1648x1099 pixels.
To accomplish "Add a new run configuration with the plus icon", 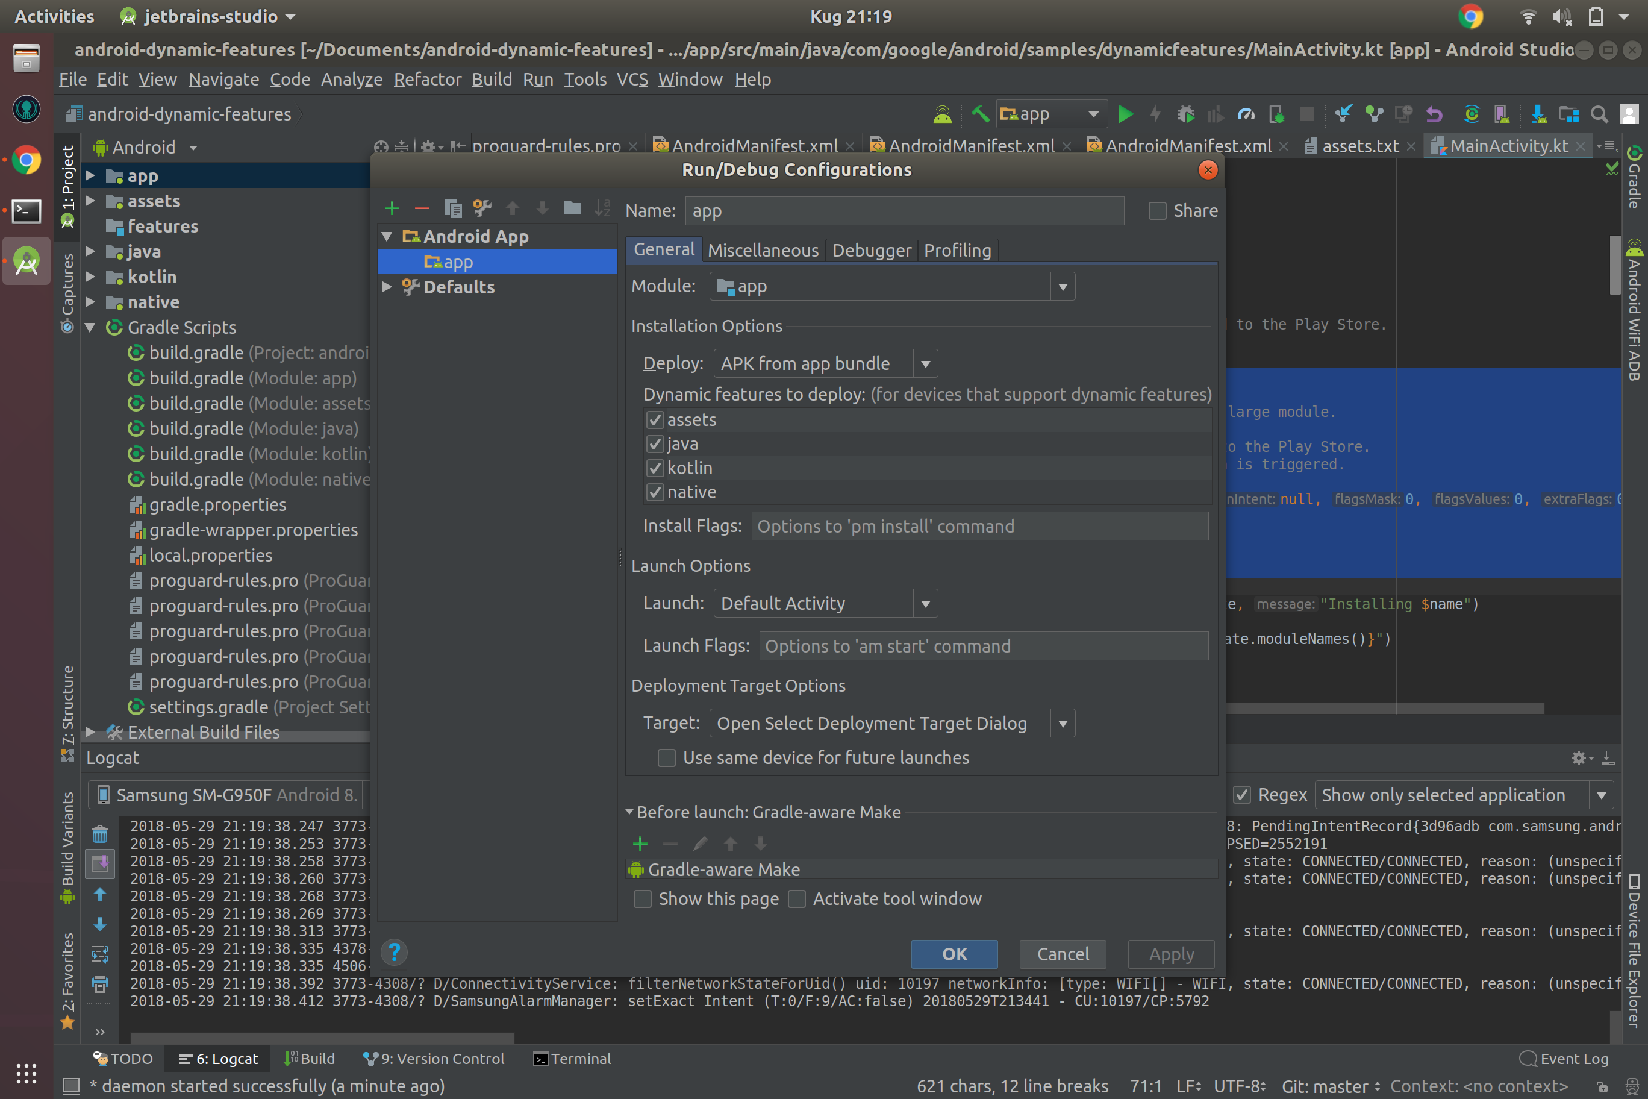I will [x=392, y=208].
